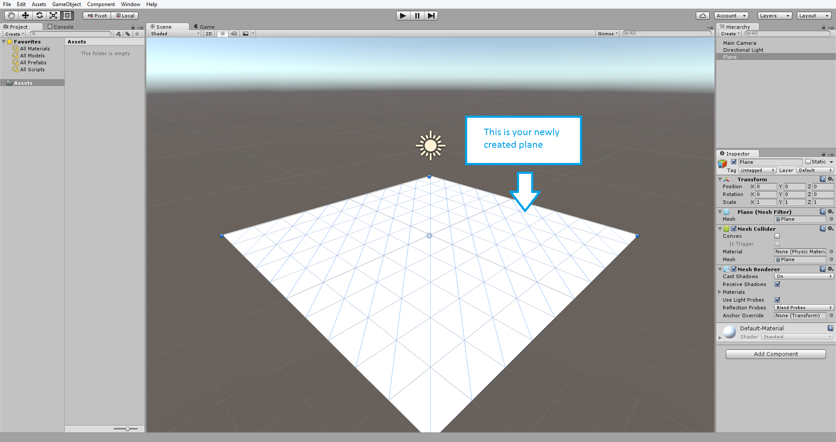Click the Project panel lock icon
Screen dimensions: 836x442
pyautogui.click(x=133, y=27)
